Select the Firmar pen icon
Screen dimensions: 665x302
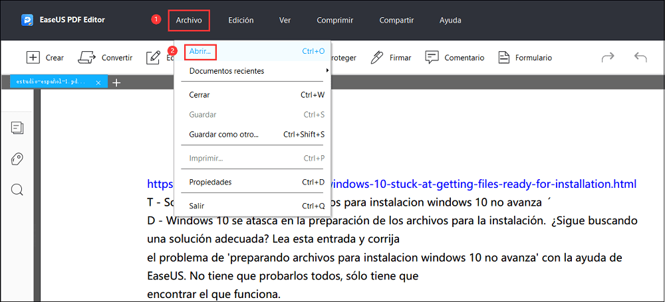coord(376,58)
